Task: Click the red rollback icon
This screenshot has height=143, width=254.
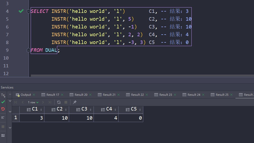Action: pyautogui.click(x=3, y=109)
